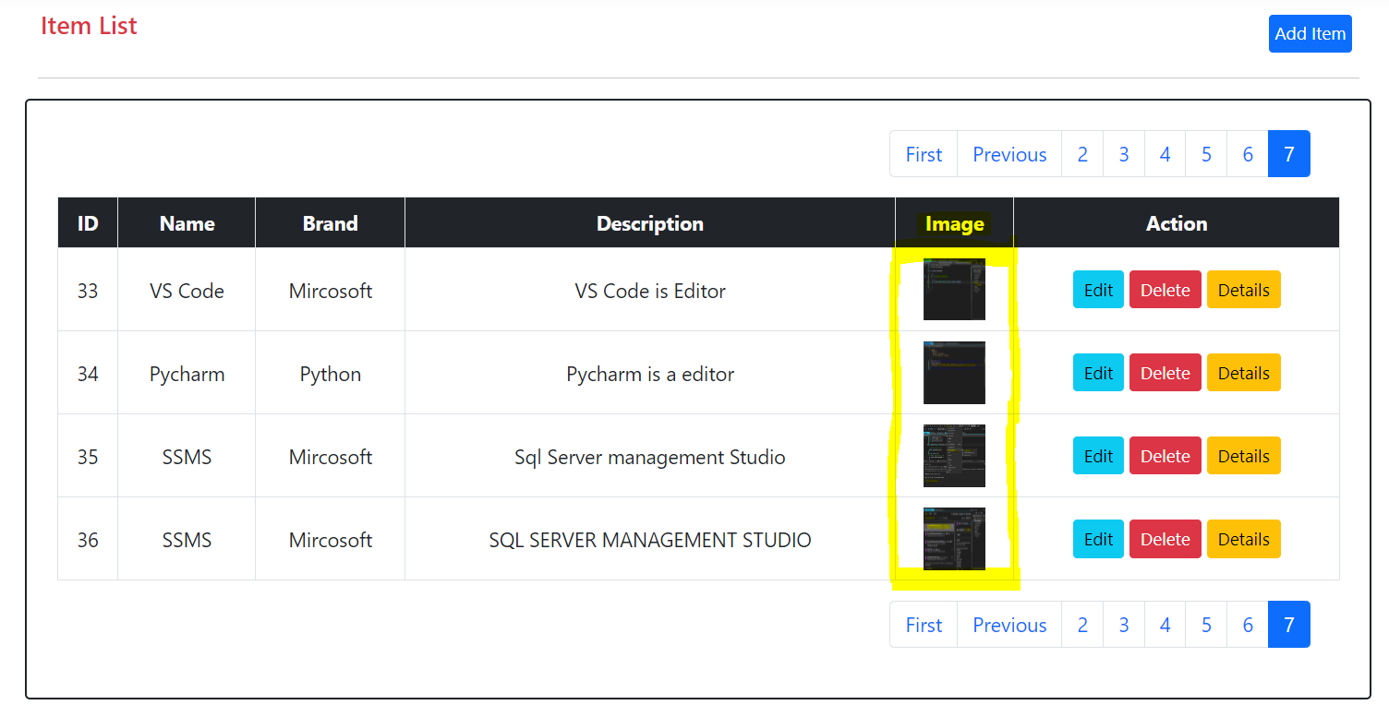This screenshot has height=717, width=1389.
Task: Delete the SSMS item with ID 35
Action: [x=1165, y=456]
